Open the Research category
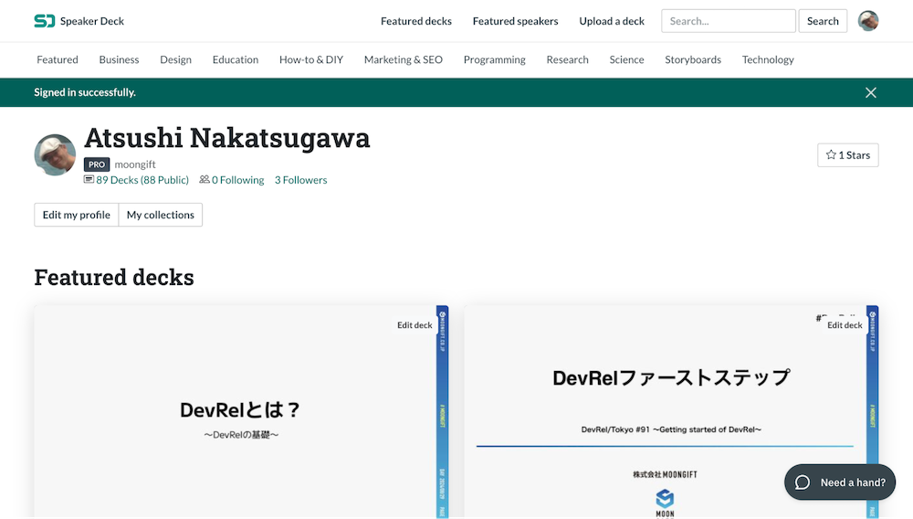This screenshot has height=519, width=913. (x=567, y=59)
